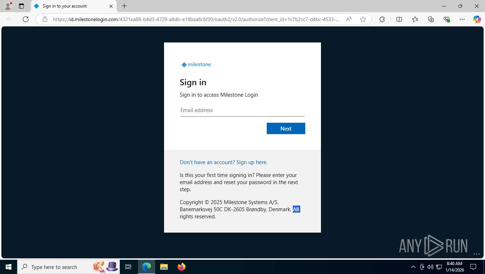Open the network tray icon
The height and width of the screenshot is (274, 485).
[439, 267]
